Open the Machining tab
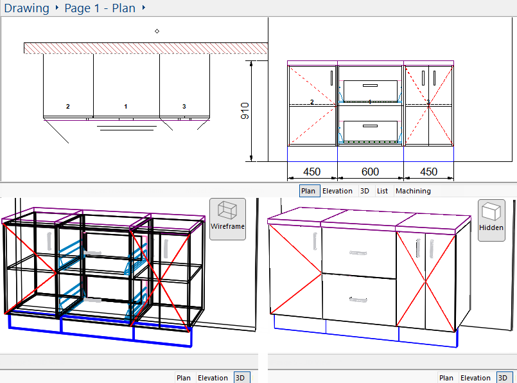Viewport: 517px width, 383px height. click(x=413, y=191)
